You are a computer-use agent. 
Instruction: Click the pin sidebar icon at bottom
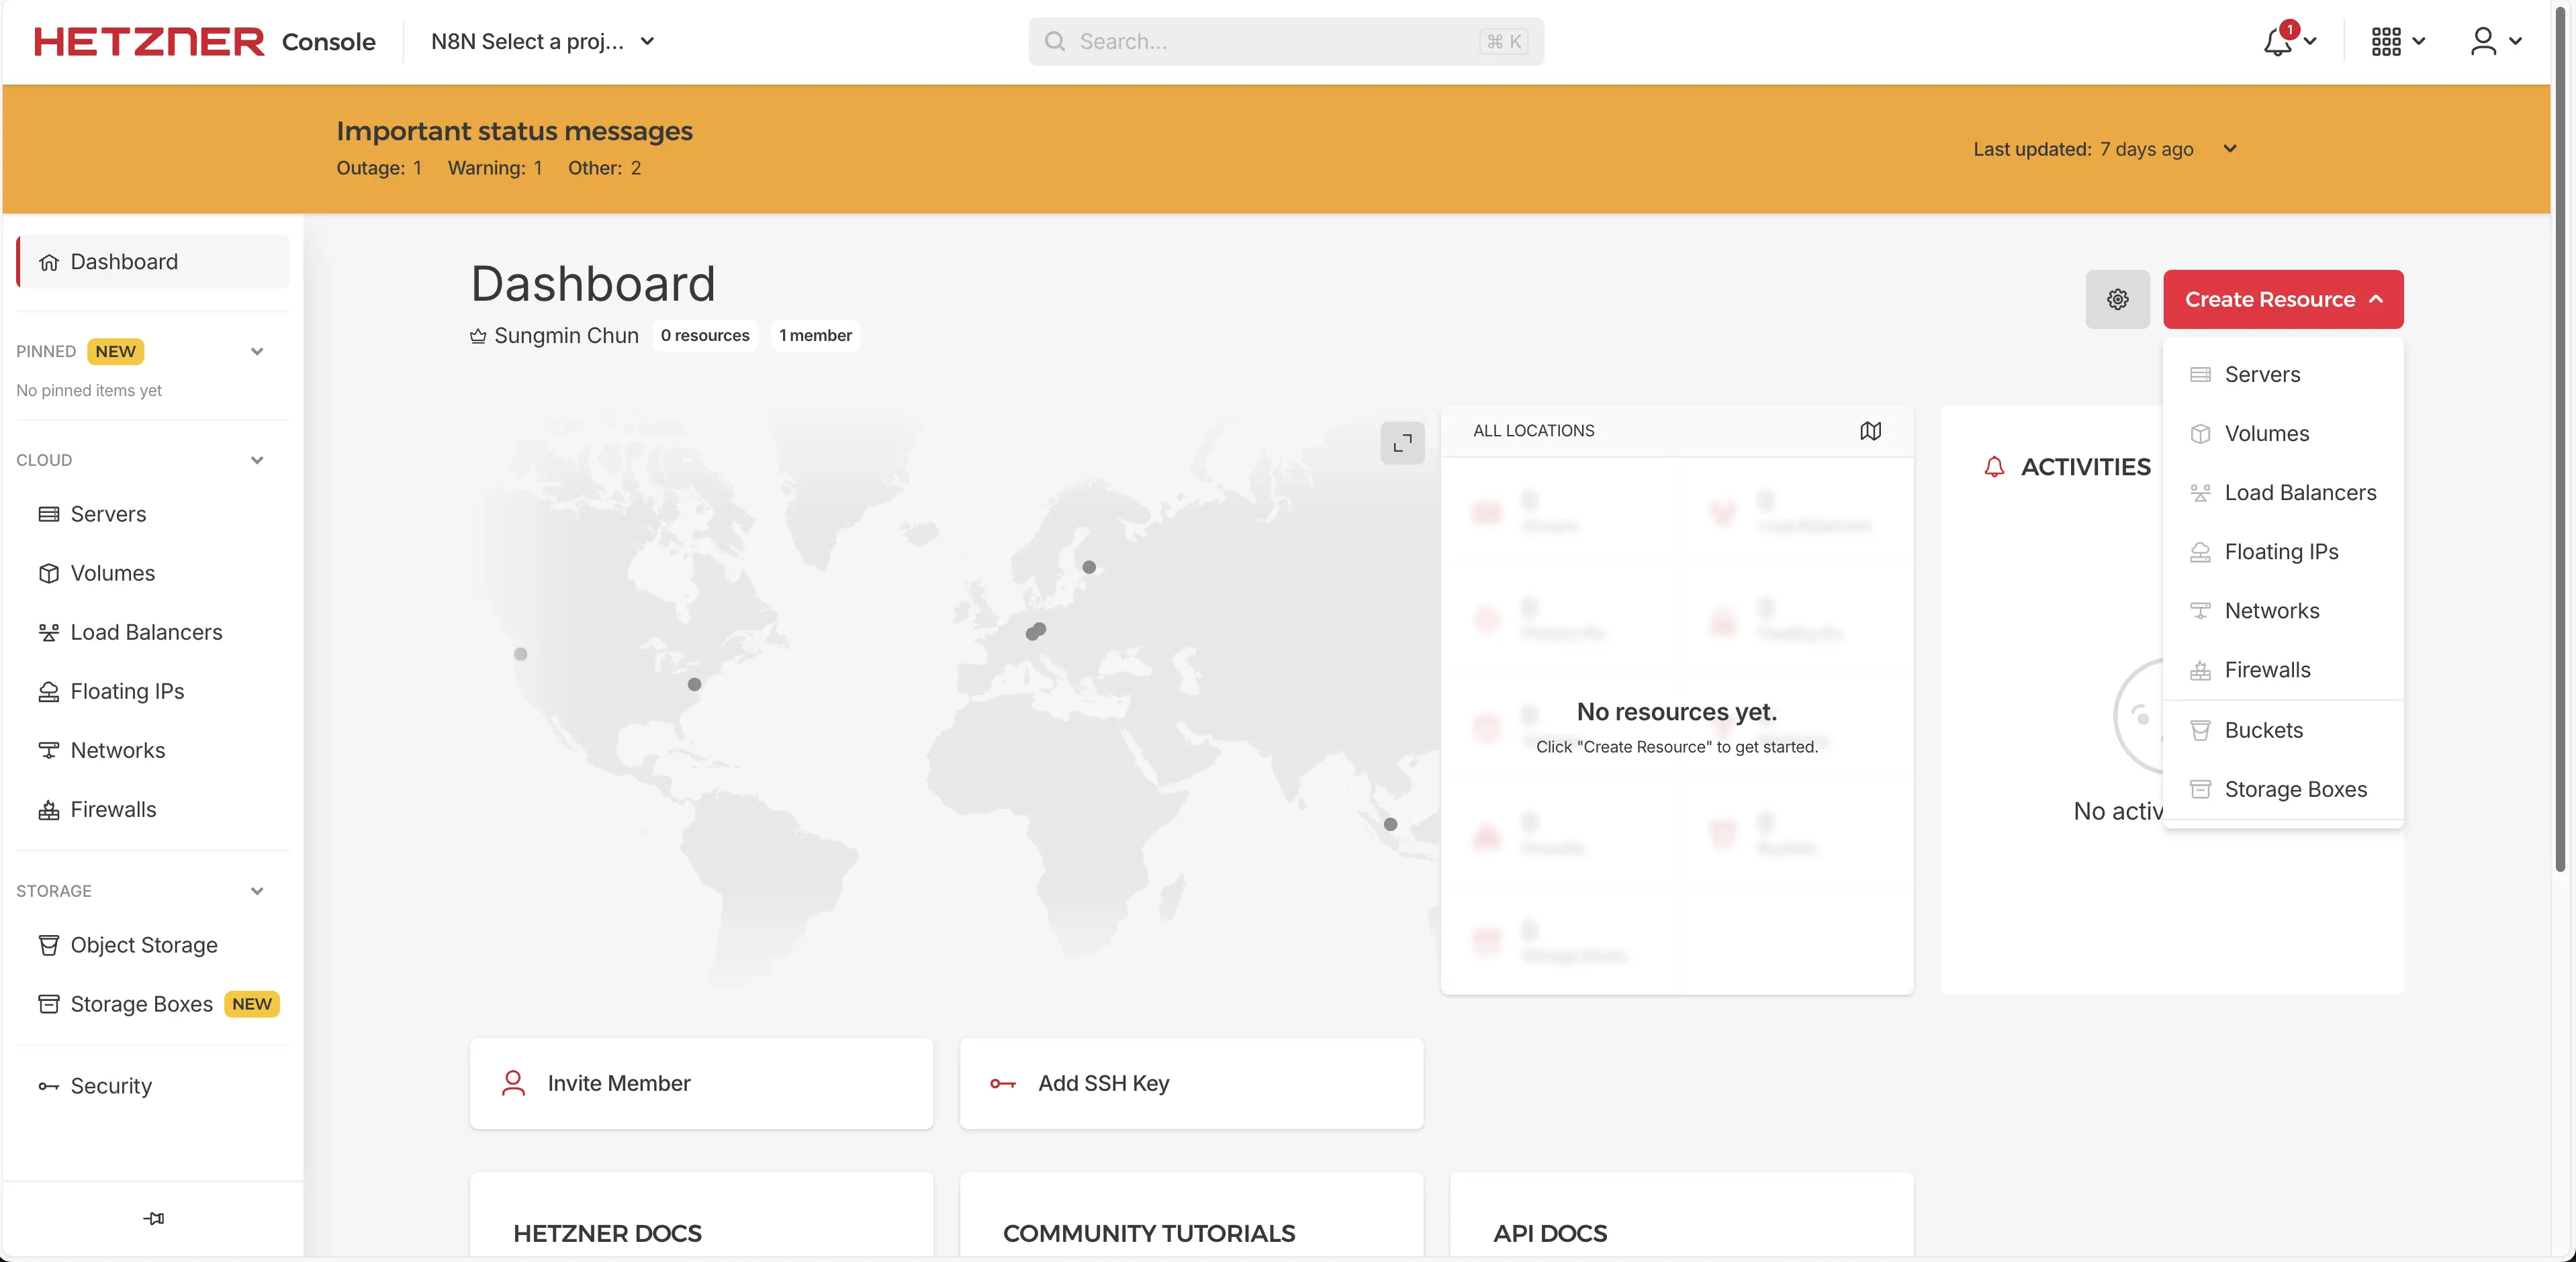pos(153,1218)
